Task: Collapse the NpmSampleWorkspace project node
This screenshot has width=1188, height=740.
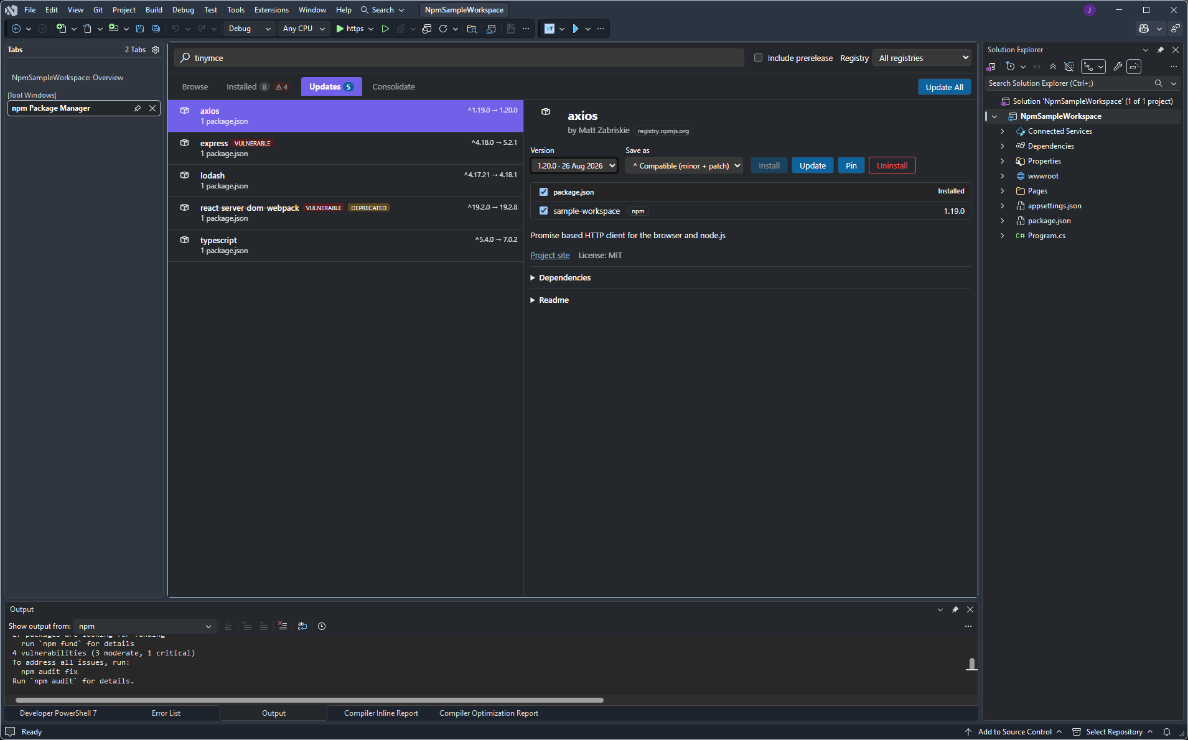Action: coord(994,116)
